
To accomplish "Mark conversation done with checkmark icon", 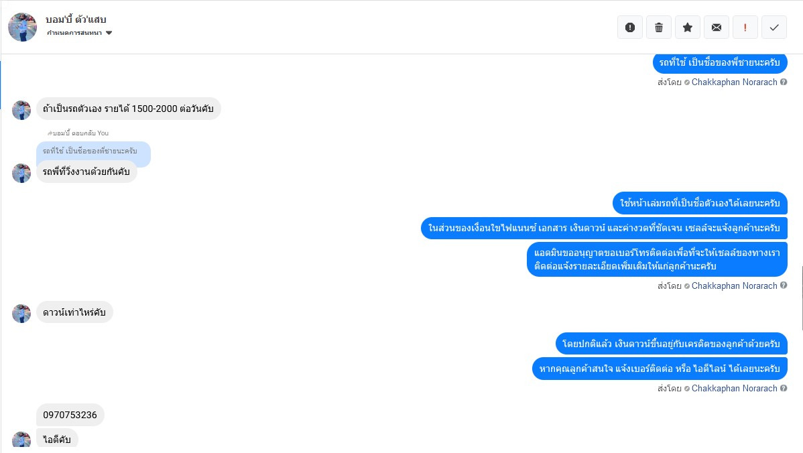I will coord(774,27).
